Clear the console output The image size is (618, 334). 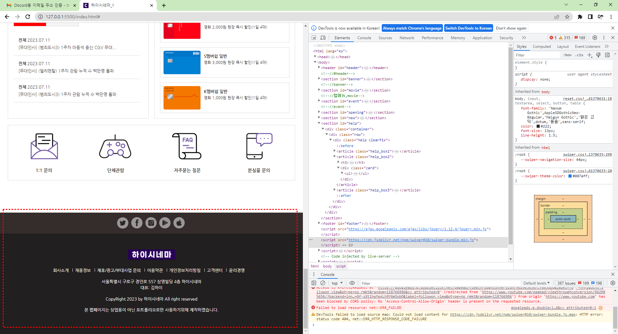pos(323,283)
